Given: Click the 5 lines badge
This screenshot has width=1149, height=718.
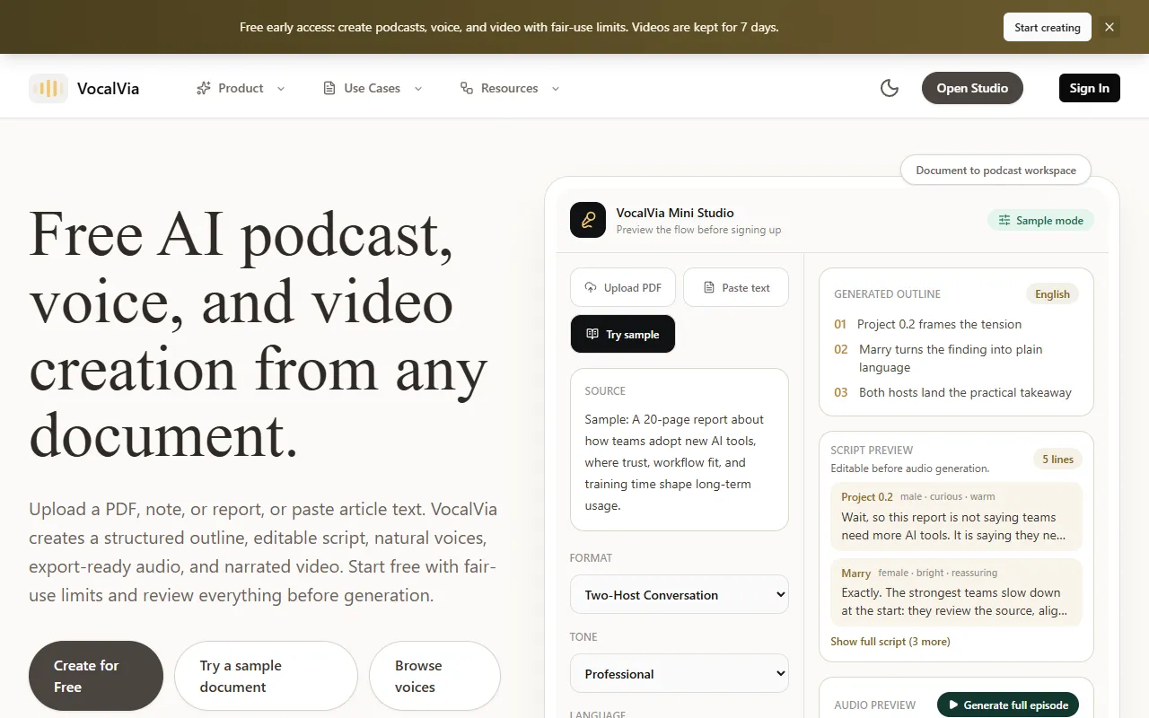Looking at the screenshot, I should coord(1057,459).
